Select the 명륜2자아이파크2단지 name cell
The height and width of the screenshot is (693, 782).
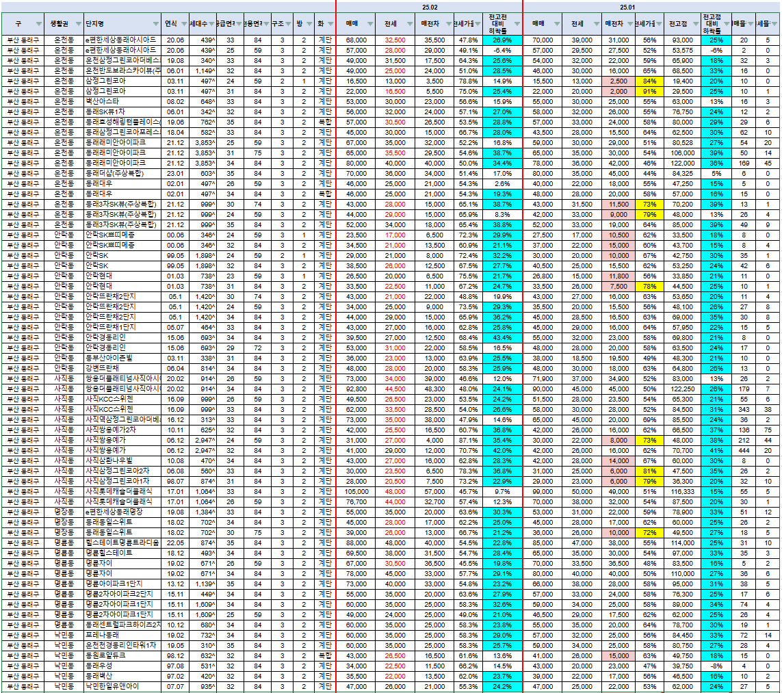pos(122,594)
